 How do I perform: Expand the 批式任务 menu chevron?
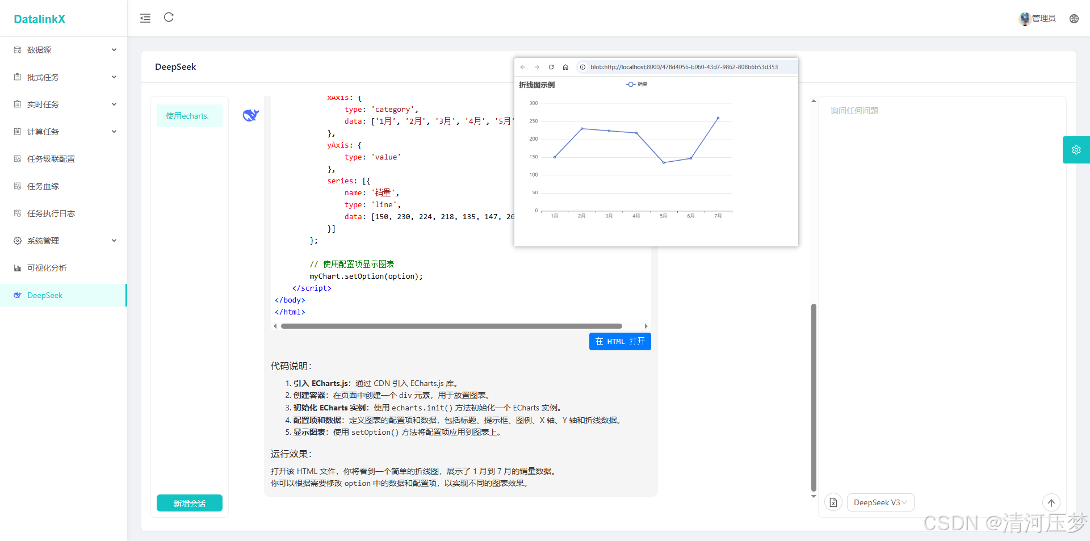pyautogui.click(x=114, y=77)
